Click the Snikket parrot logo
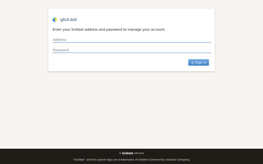The image size is (263, 164). tap(55, 20)
